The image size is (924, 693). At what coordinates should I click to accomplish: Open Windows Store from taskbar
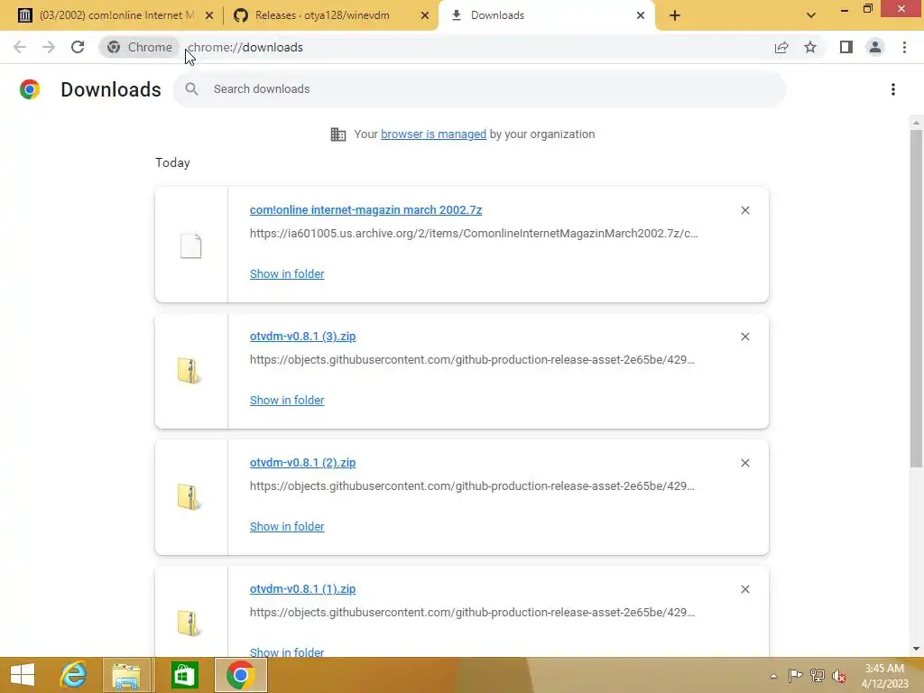coord(184,675)
